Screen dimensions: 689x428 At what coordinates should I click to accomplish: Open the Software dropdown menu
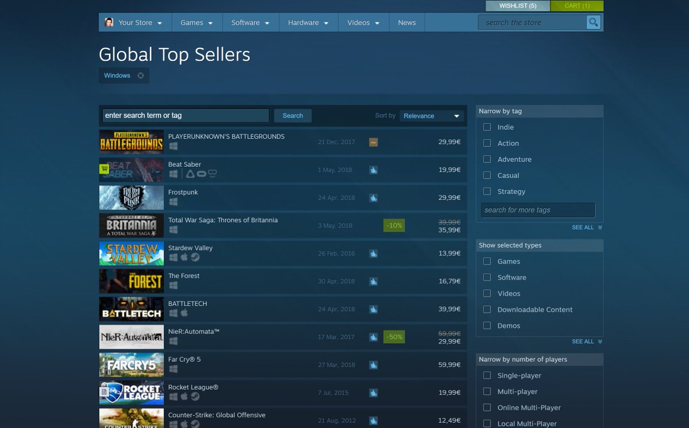tap(251, 22)
